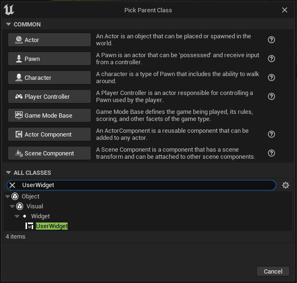The height and width of the screenshot is (283, 297).
Task: Click the help icon for Player Controller
Action: coord(271,97)
